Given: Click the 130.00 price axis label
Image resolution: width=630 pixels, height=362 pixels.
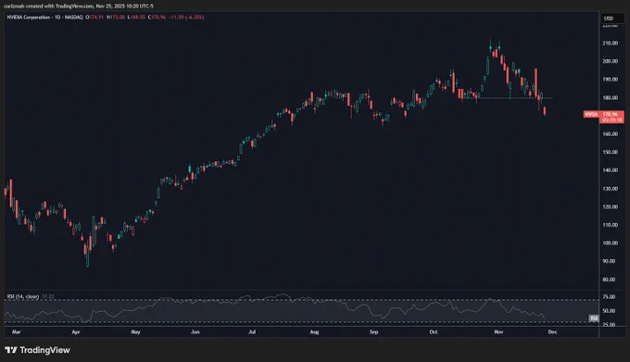Looking at the screenshot, I should (610, 189).
